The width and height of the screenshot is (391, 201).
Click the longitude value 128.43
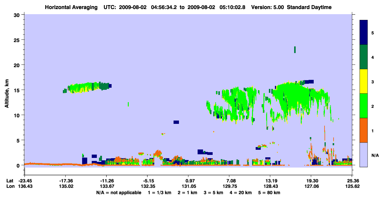pyautogui.click(x=270, y=187)
